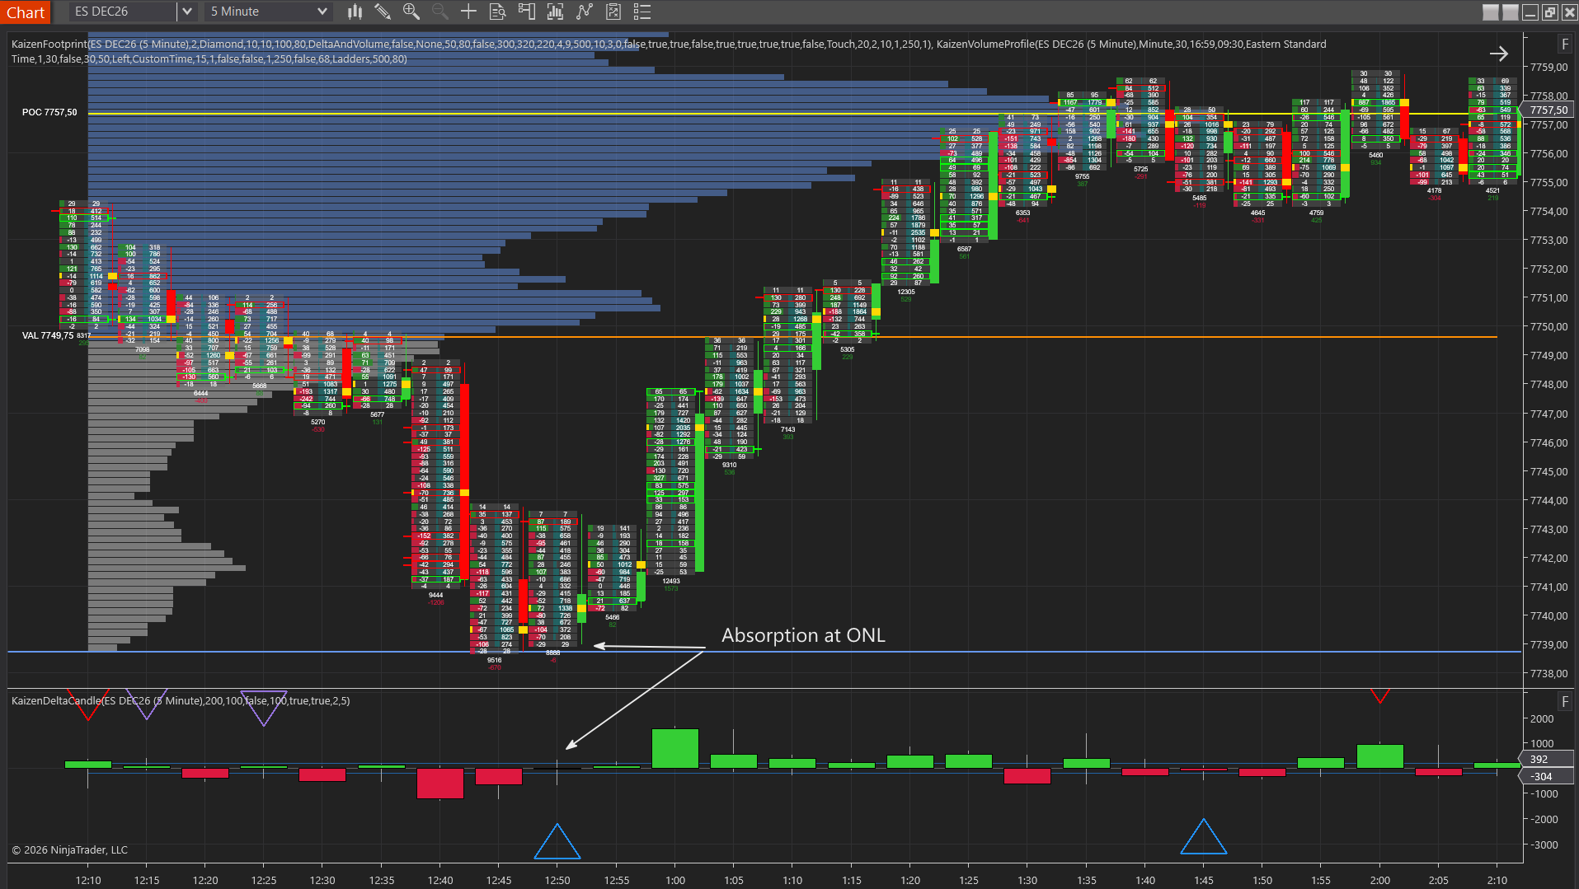Select the drawing tools pencil icon
The width and height of the screenshot is (1579, 889).
click(383, 12)
